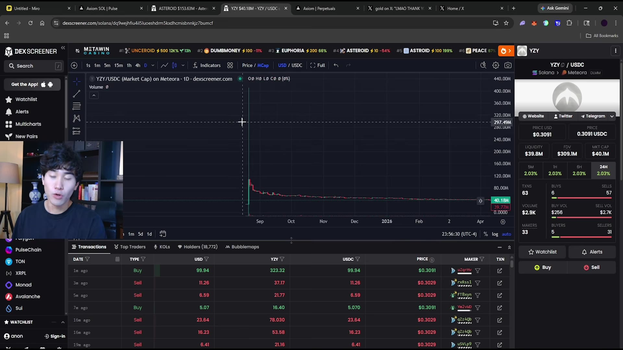623x350 pixels.
Task: Open the token's Website link
Action: click(533, 116)
